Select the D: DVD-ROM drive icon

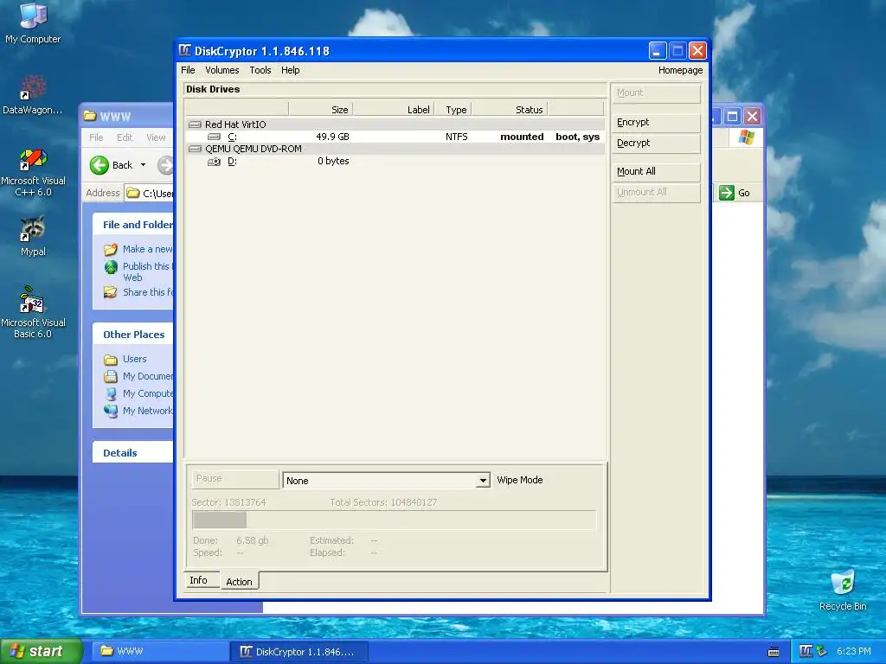[x=215, y=162]
